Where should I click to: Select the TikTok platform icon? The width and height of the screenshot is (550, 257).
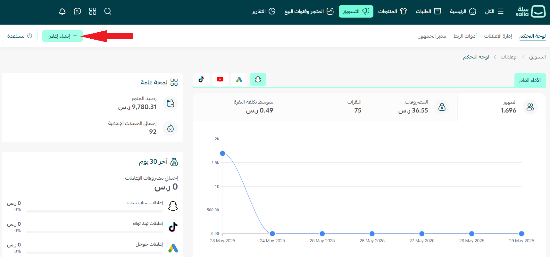[201, 79]
